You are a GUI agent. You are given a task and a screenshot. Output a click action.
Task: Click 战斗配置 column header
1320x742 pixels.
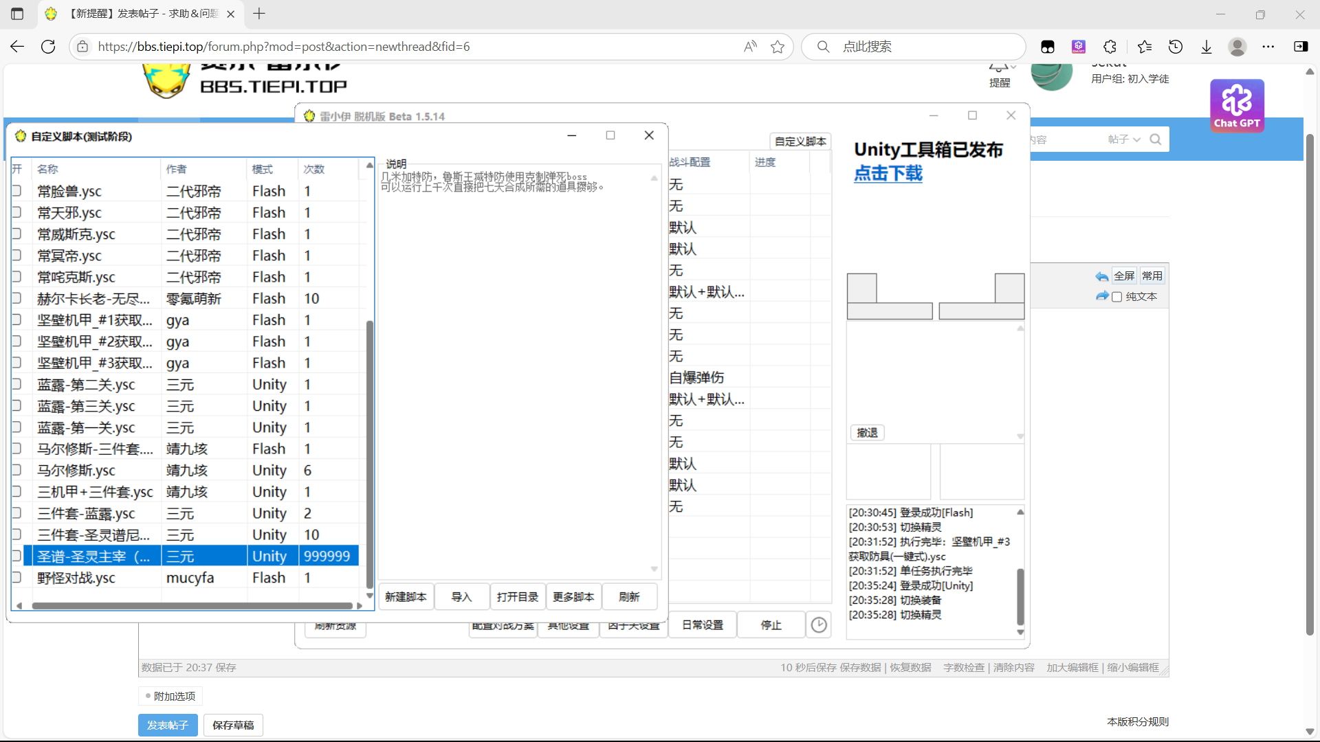(x=708, y=162)
